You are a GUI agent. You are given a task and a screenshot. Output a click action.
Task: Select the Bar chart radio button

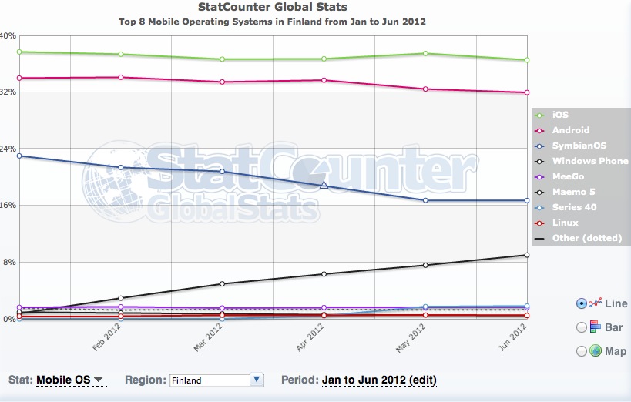pos(582,327)
